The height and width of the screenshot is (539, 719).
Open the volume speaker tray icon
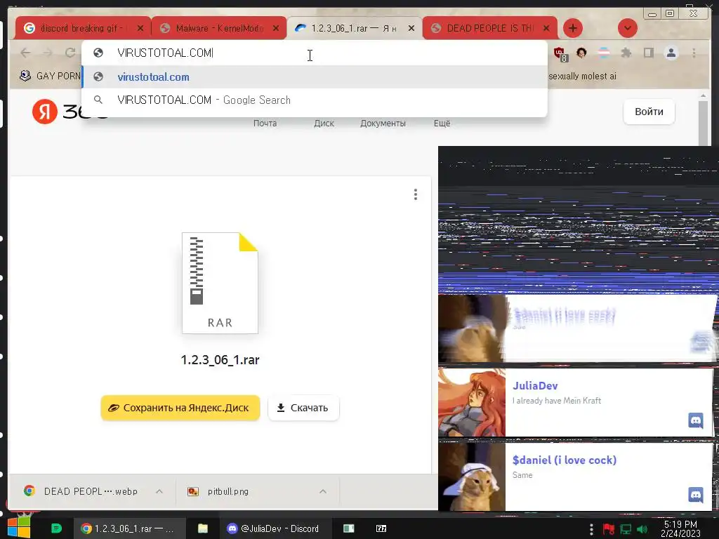(642, 529)
